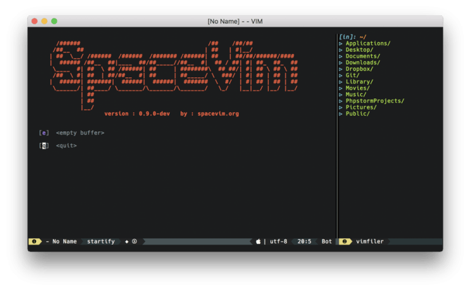Select the Pictures/ directory

(361, 107)
